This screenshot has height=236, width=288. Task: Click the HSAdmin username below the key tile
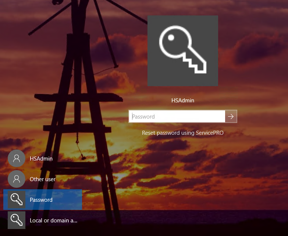pos(183,100)
